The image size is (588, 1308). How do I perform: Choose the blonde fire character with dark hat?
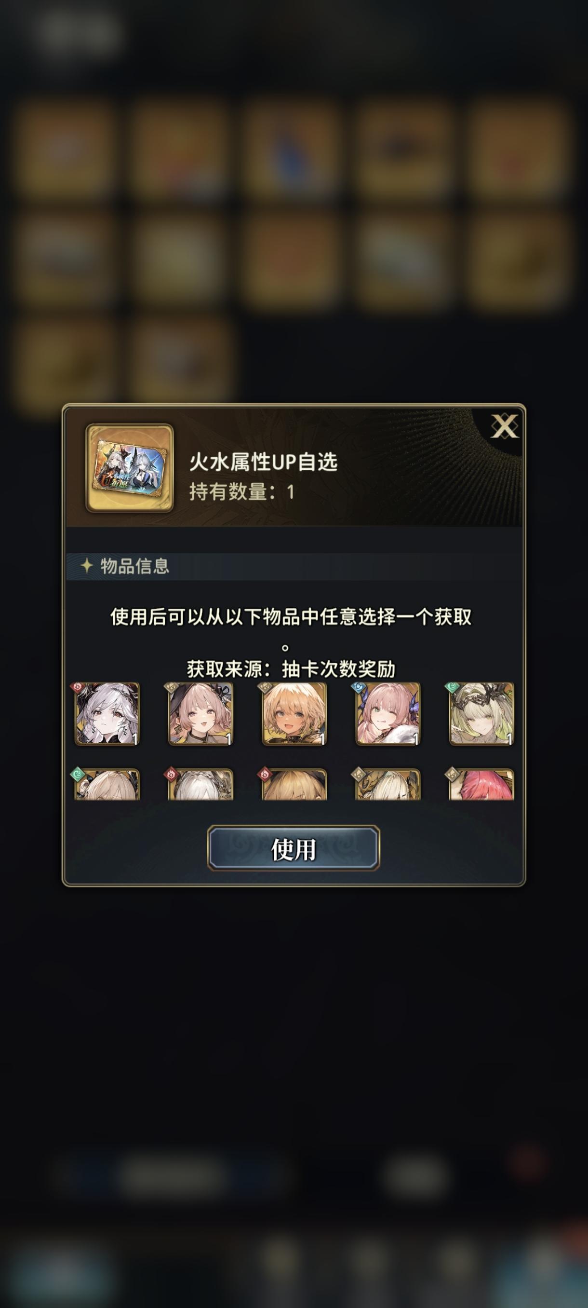(294, 785)
